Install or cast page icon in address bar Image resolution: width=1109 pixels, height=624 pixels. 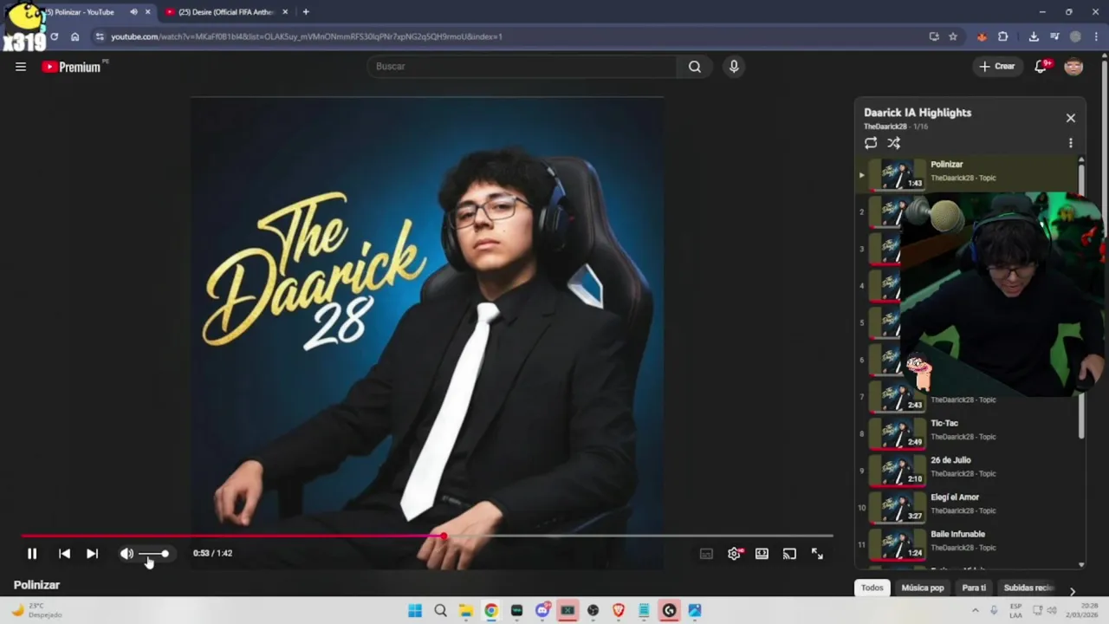click(x=934, y=36)
